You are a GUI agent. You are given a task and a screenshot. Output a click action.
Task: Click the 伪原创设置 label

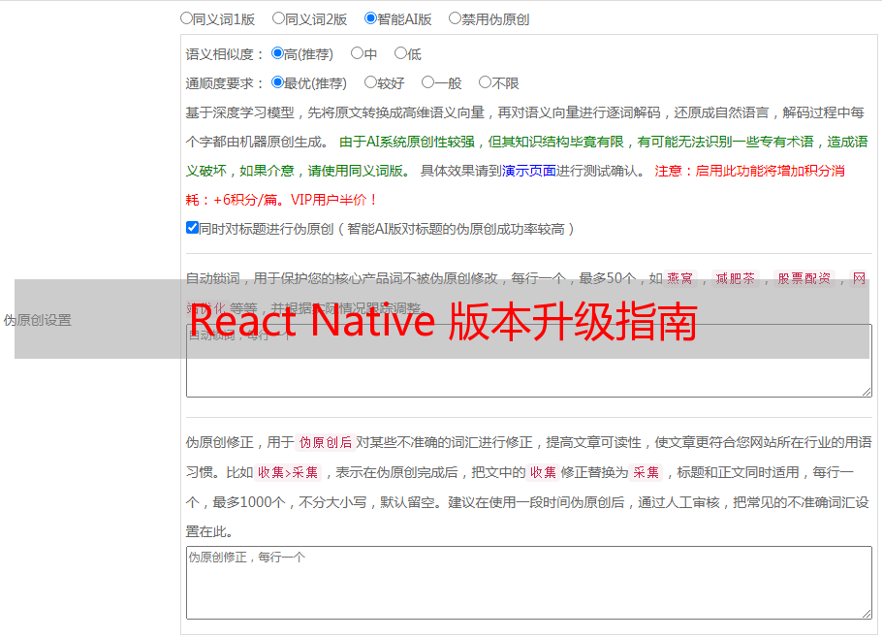(37, 320)
